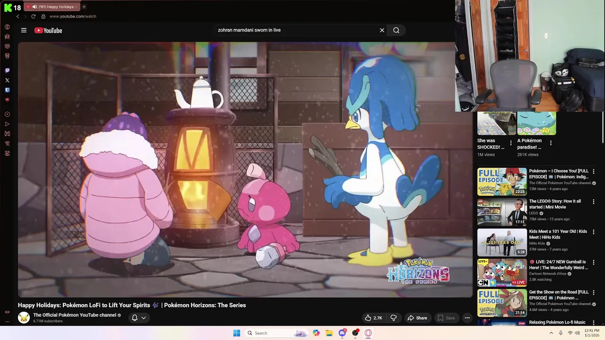
Task: Click the magnifier search button
Action: click(x=396, y=30)
